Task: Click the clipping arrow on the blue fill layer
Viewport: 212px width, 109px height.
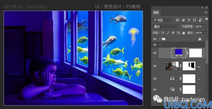Action: [171, 53]
